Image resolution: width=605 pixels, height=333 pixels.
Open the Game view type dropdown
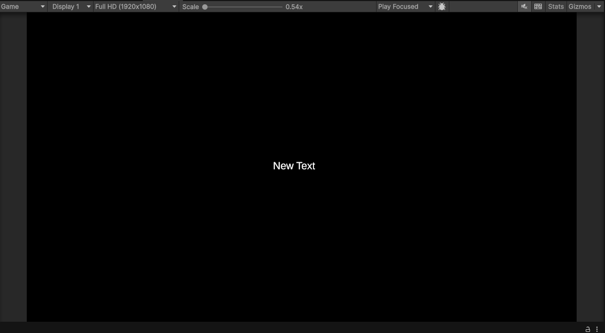click(23, 6)
